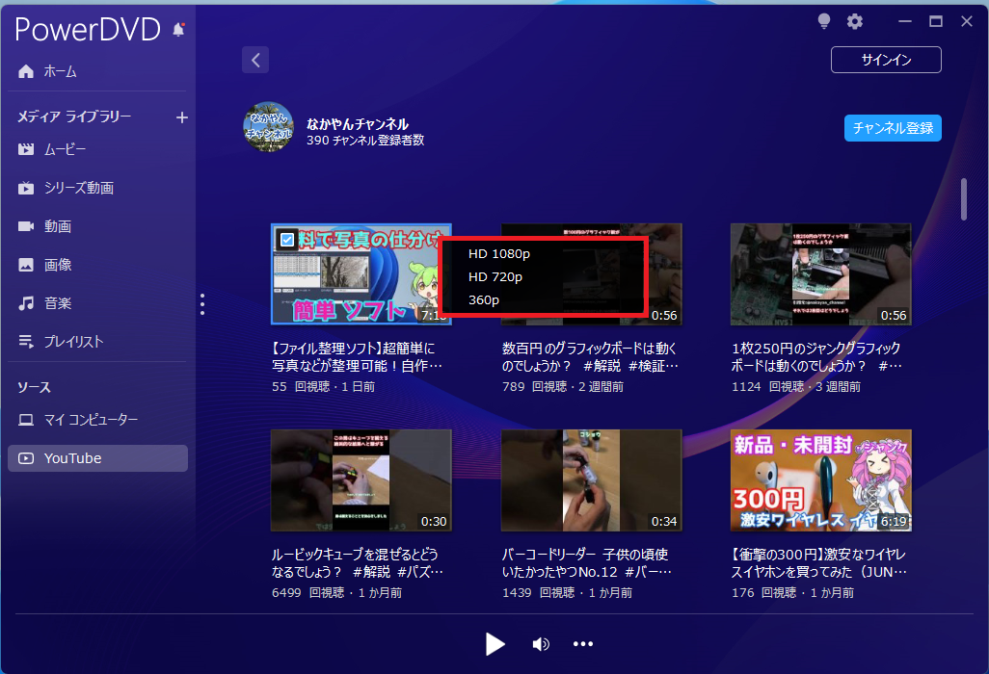This screenshot has height=674, width=989.
Task: Click 1124 回視聴・3 週間前 text
Action: pos(796,387)
